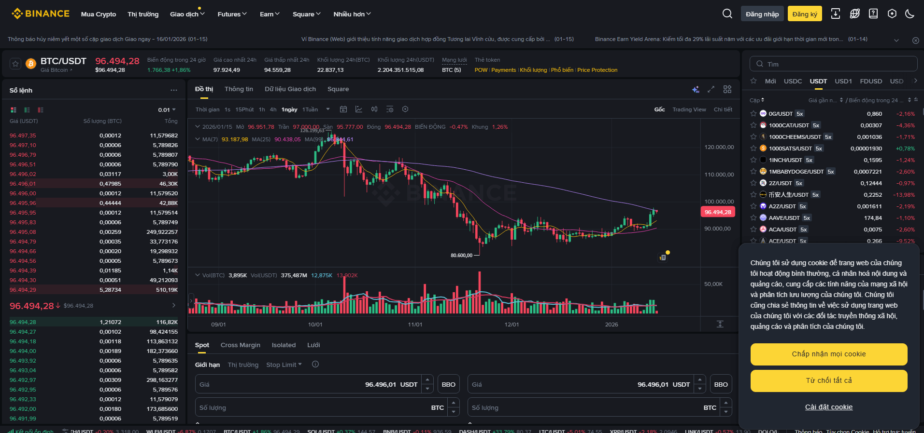Switch to the Thông tin tab
The width and height of the screenshot is (924, 433).
(x=239, y=89)
